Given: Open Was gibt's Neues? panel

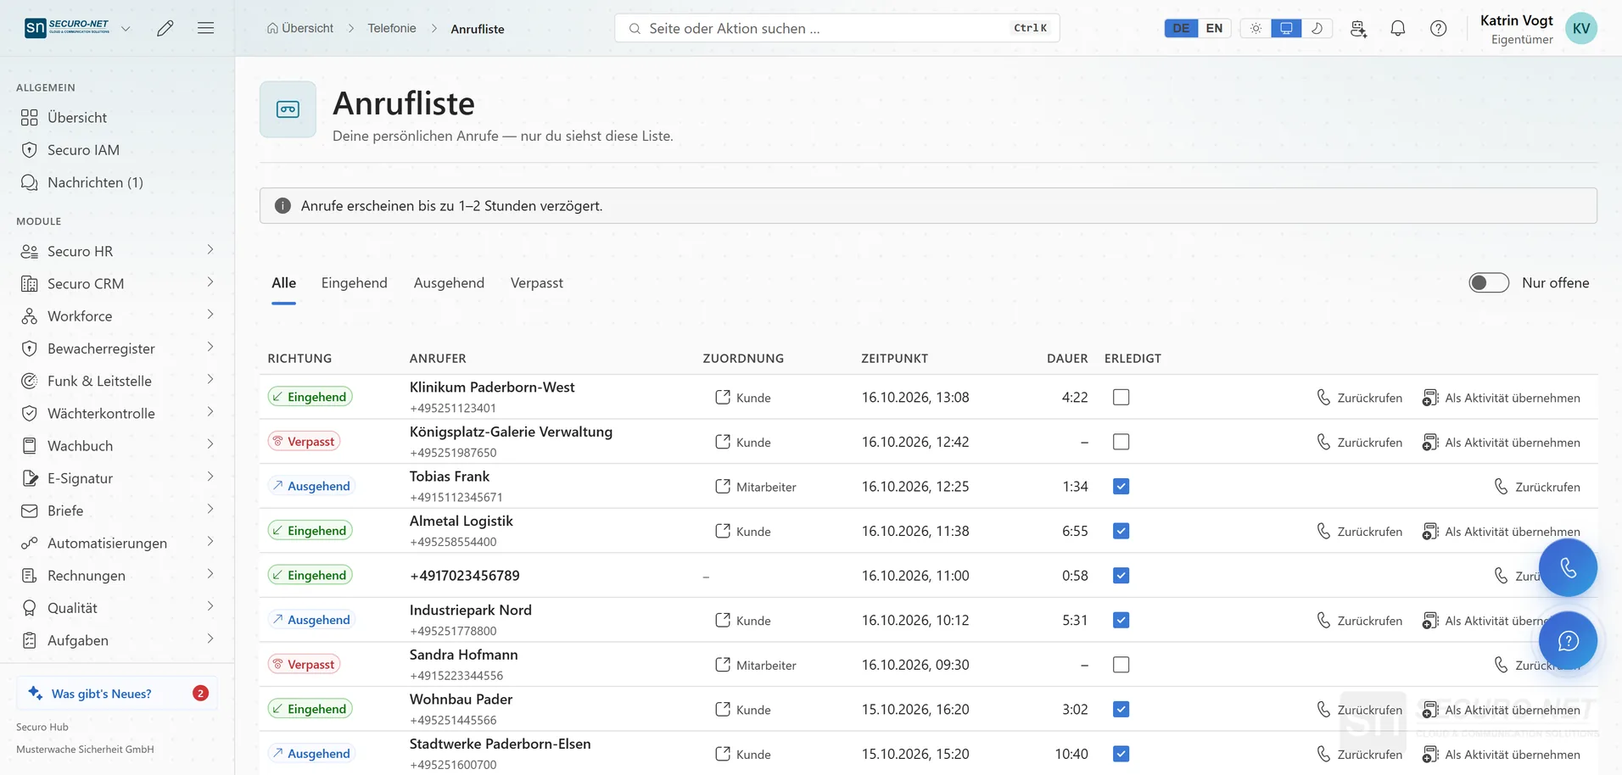Looking at the screenshot, I should (117, 694).
